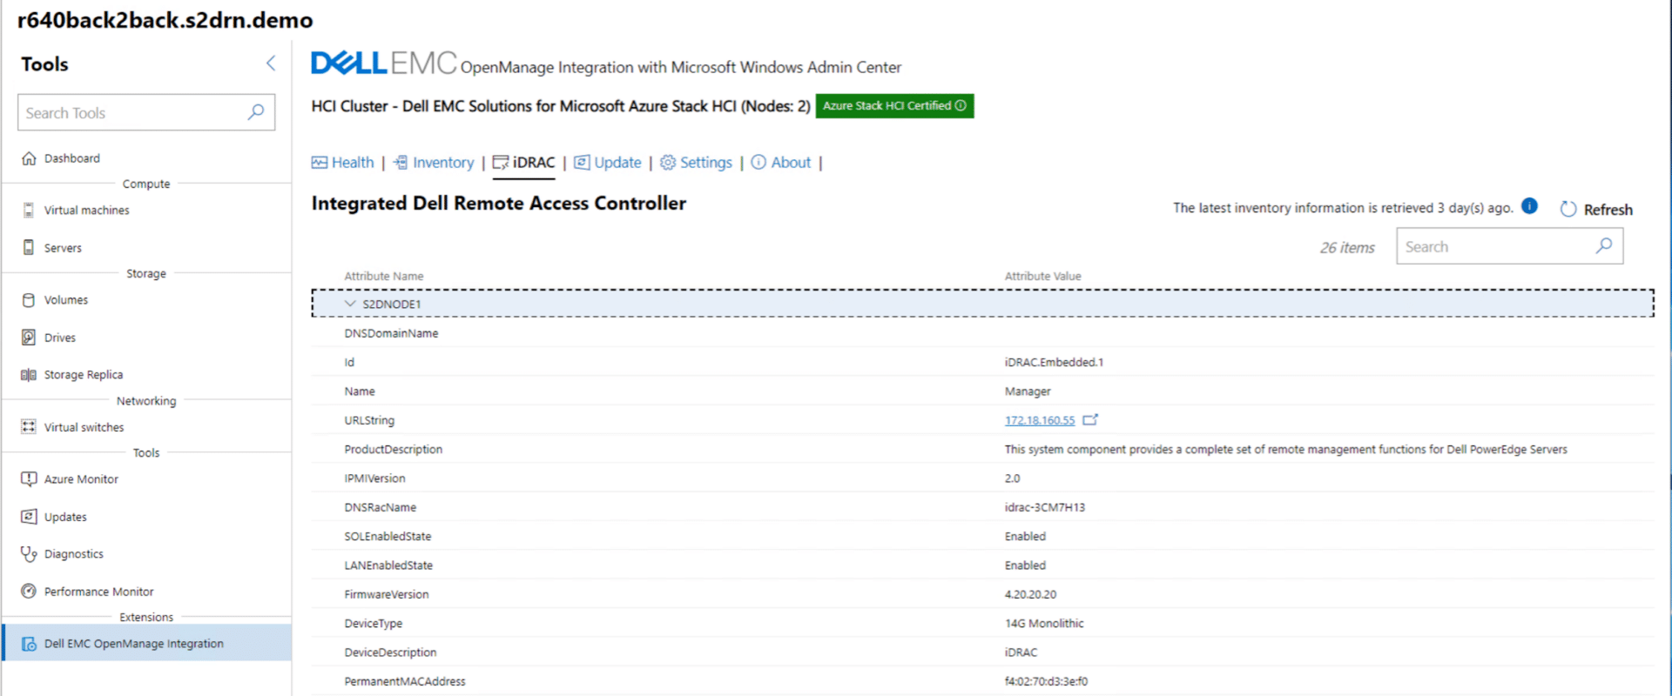Select firmware version 4.20.20.20 value

click(1030, 594)
